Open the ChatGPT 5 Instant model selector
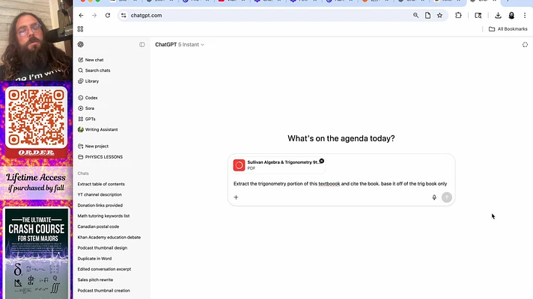The height and width of the screenshot is (299, 533). [180, 44]
